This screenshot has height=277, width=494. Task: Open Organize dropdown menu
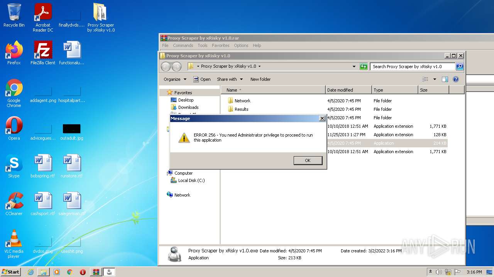click(x=175, y=79)
